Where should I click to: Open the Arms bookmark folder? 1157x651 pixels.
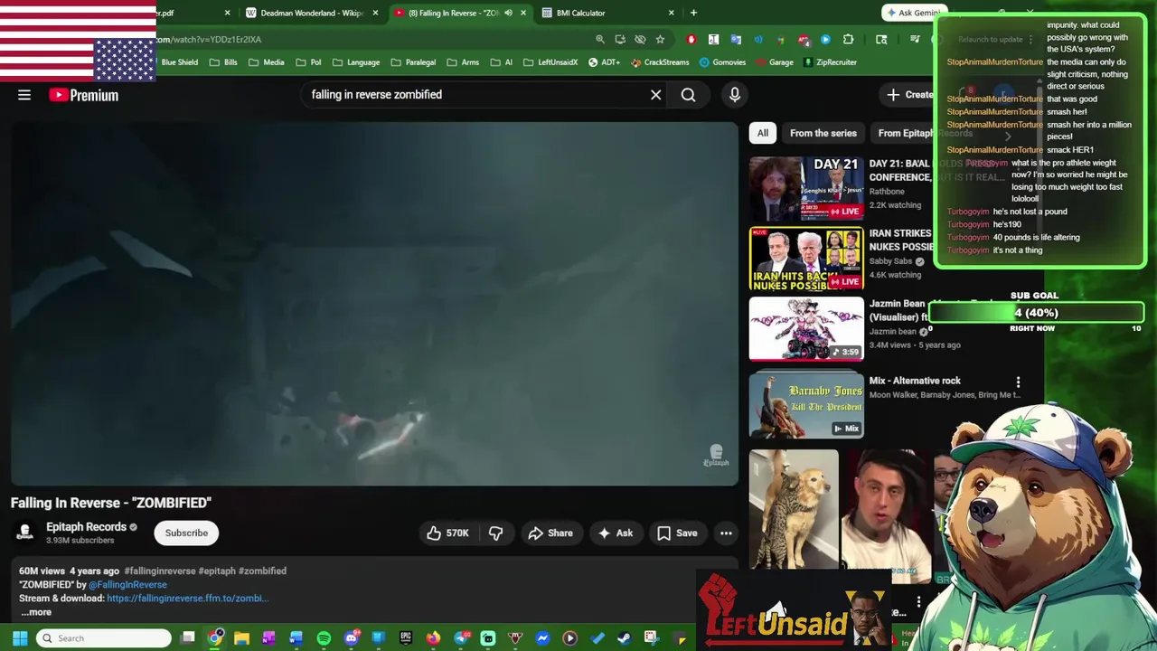tap(463, 62)
